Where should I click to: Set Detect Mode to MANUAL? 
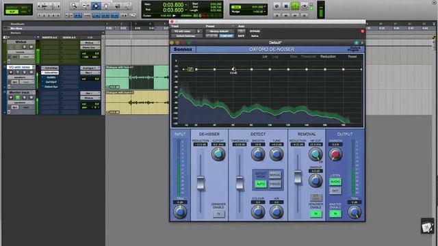point(275,175)
